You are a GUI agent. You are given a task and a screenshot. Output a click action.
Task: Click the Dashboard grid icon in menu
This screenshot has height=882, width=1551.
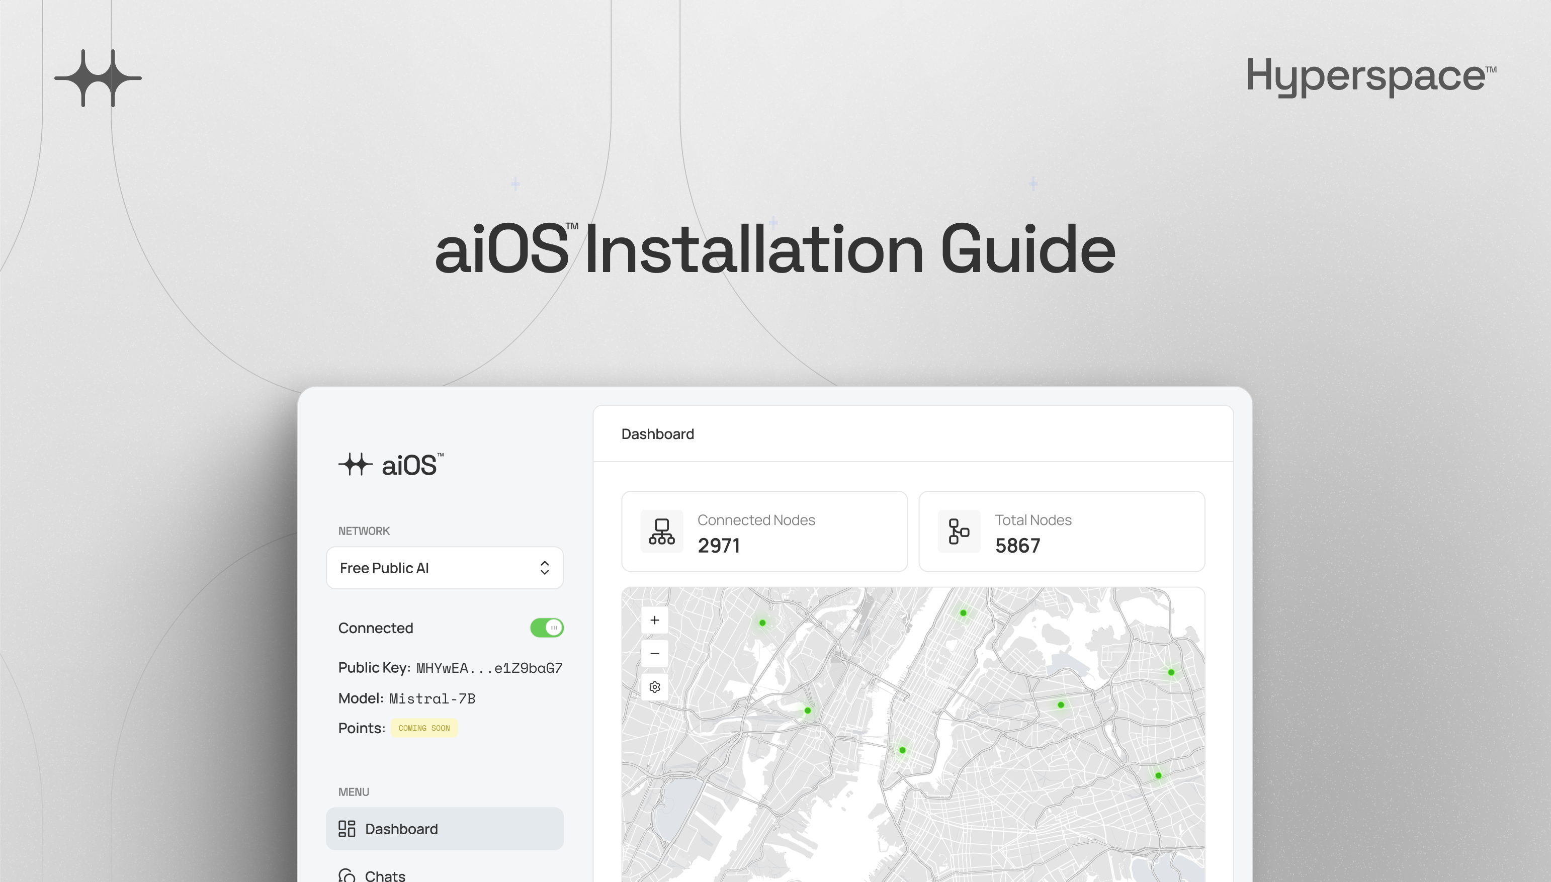tap(347, 829)
